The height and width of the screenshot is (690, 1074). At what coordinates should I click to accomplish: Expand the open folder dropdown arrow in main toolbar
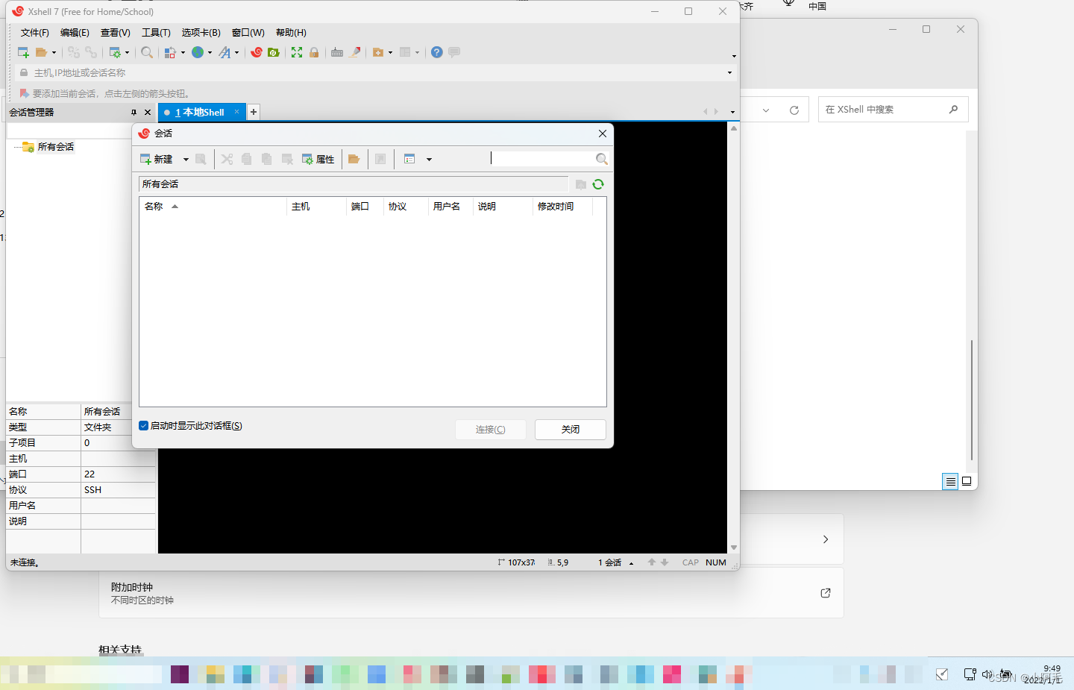coord(54,53)
